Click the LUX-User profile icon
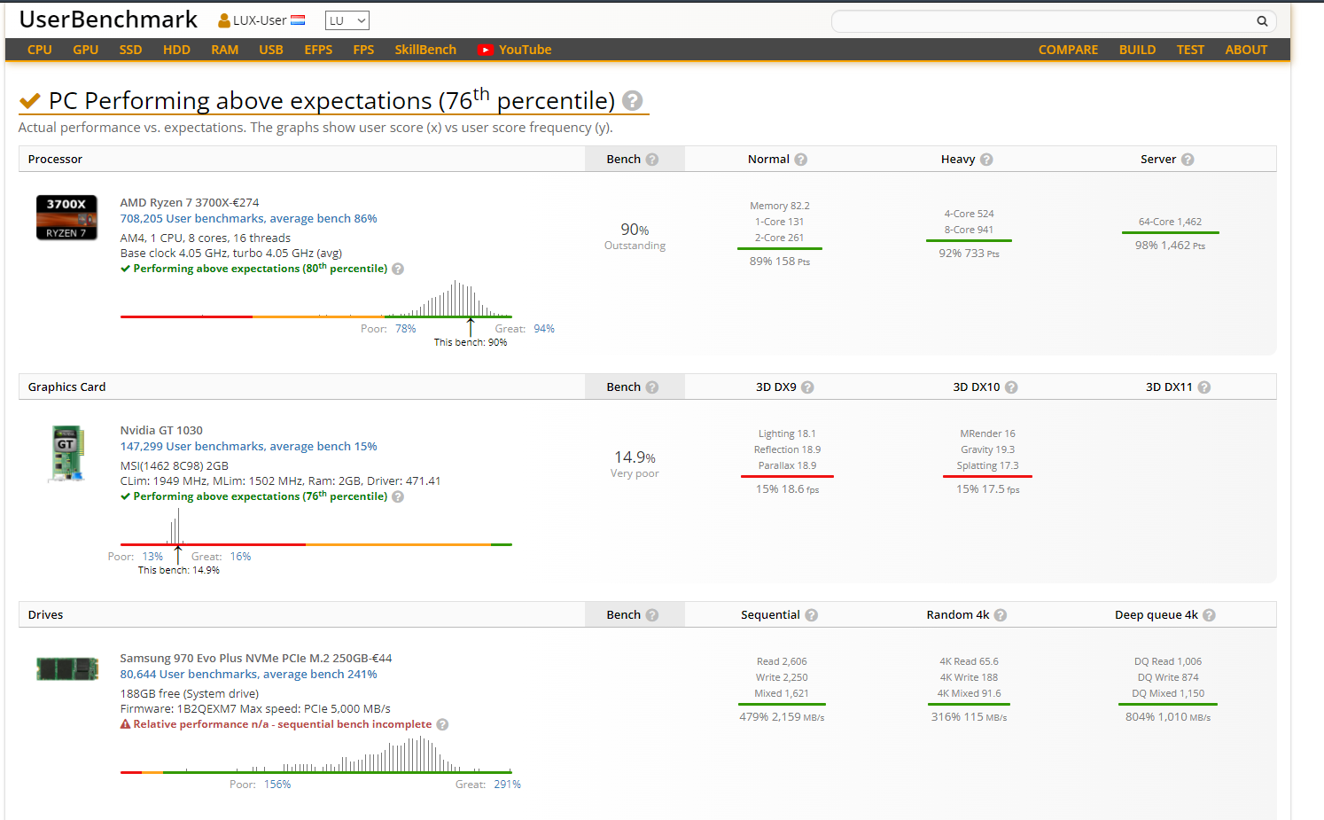Screen dimensions: 1324x820 coord(224,20)
